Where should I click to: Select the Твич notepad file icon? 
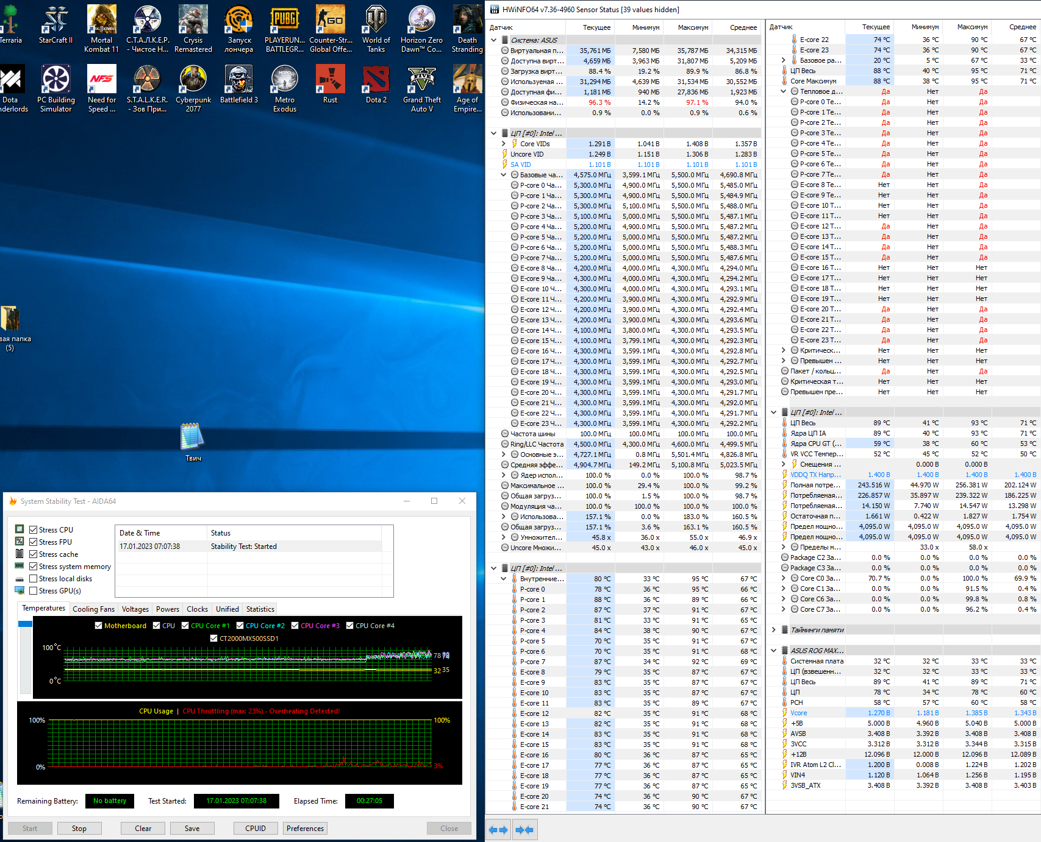tap(193, 442)
